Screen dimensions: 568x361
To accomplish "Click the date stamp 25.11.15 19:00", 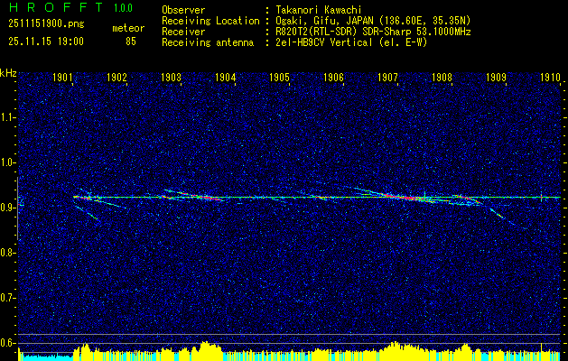I will click(x=46, y=42).
